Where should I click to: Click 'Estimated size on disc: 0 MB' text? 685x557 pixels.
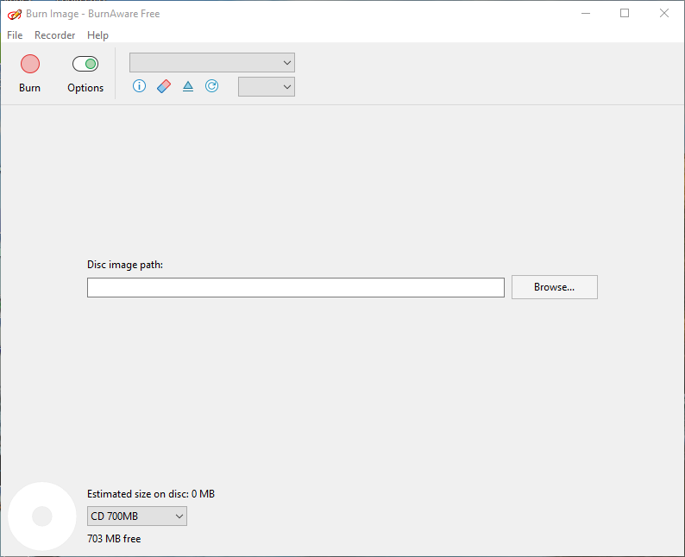[x=151, y=494]
